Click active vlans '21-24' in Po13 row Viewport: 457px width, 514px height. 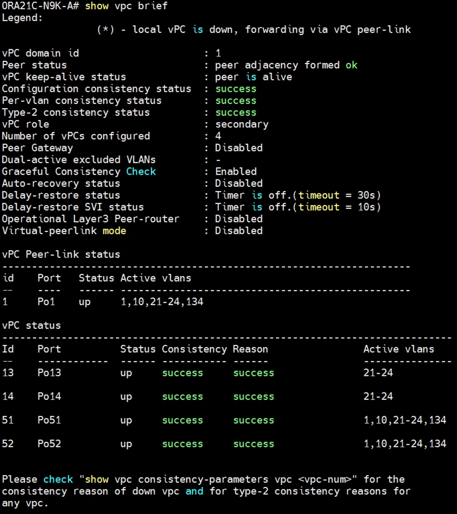click(378, 373)
